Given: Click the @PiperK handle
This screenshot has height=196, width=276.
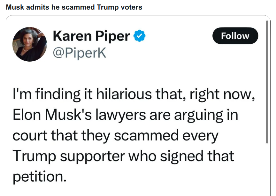Looking at the screenshot, I should [80, 53].
